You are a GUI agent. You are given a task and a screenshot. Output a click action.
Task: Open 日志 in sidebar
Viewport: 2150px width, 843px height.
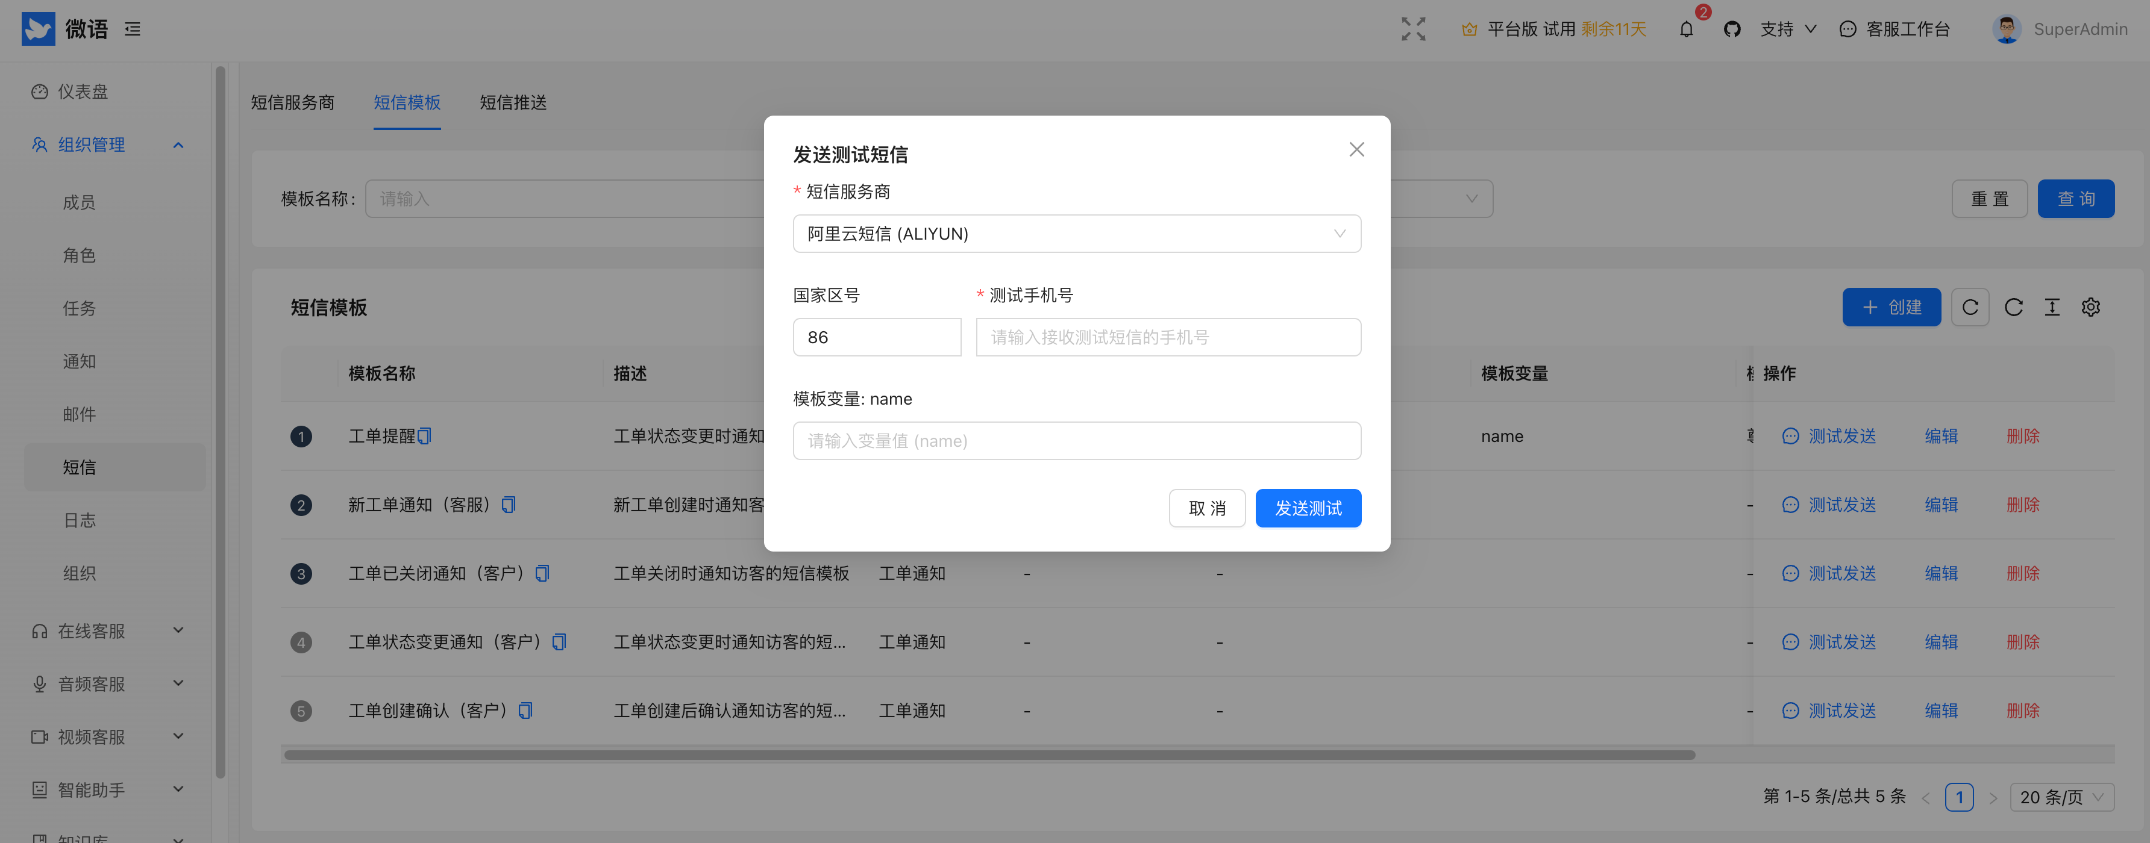(80, 520)
